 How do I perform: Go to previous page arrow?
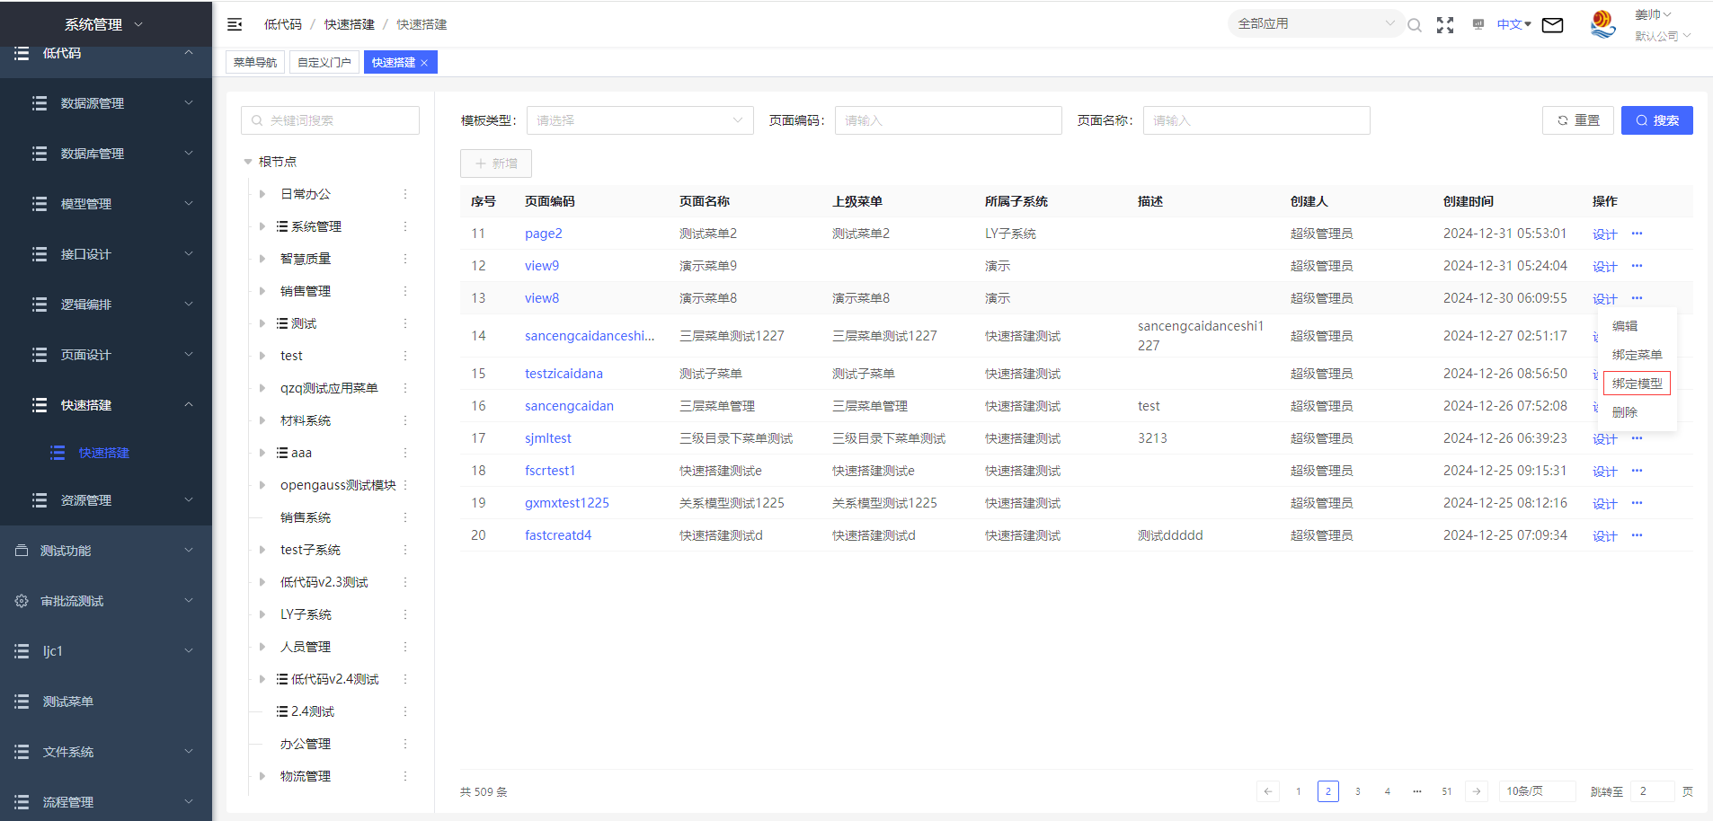pos(1268,791)
